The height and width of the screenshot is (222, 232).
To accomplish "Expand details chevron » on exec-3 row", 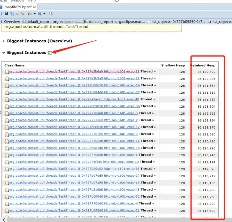I will tap(153, 113).
